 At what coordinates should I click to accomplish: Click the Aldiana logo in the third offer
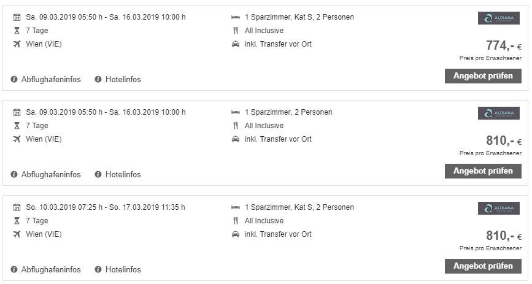click(x=499, y=208)
